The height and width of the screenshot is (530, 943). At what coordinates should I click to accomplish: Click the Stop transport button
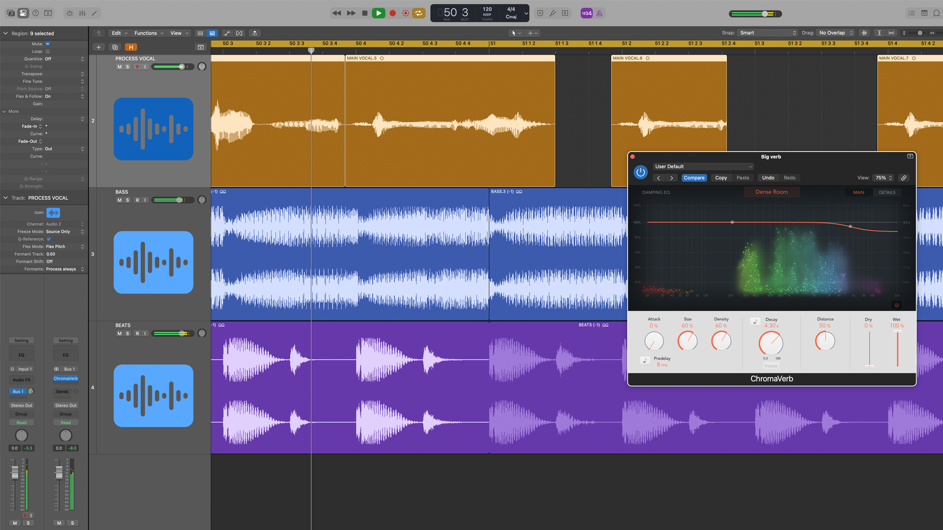coord(364,13)
